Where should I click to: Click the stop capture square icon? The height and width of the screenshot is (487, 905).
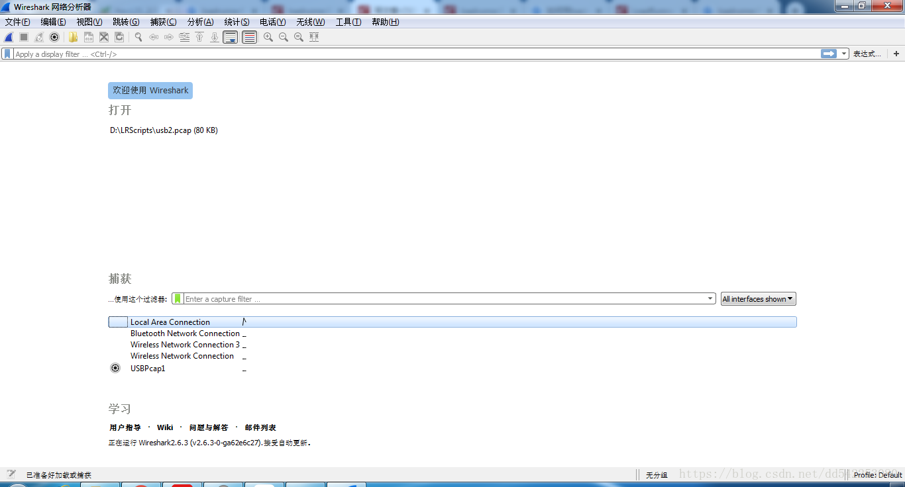[24, 37]
